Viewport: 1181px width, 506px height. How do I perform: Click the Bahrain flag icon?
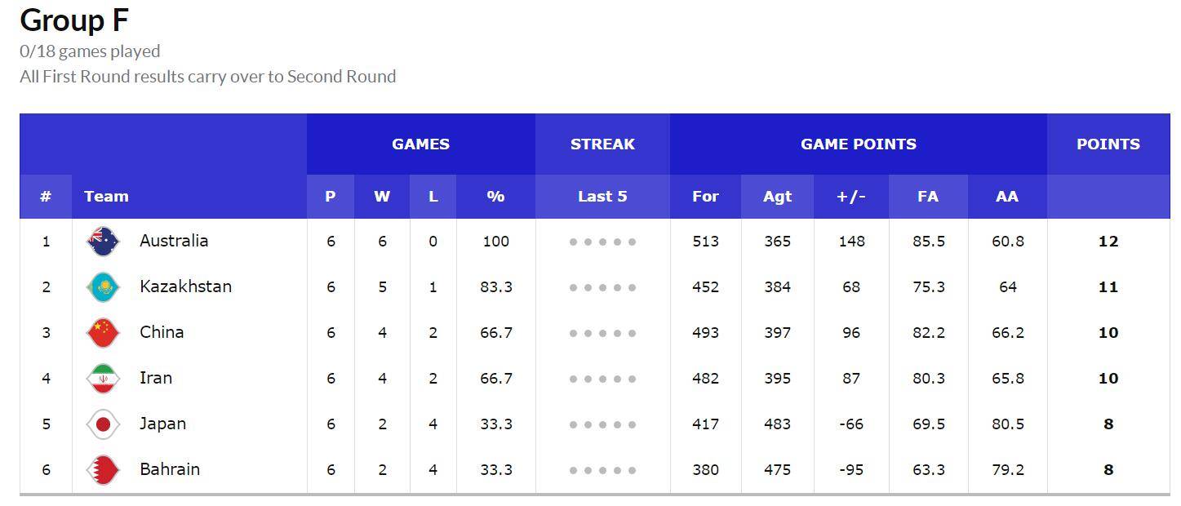[x=103, y=470]
